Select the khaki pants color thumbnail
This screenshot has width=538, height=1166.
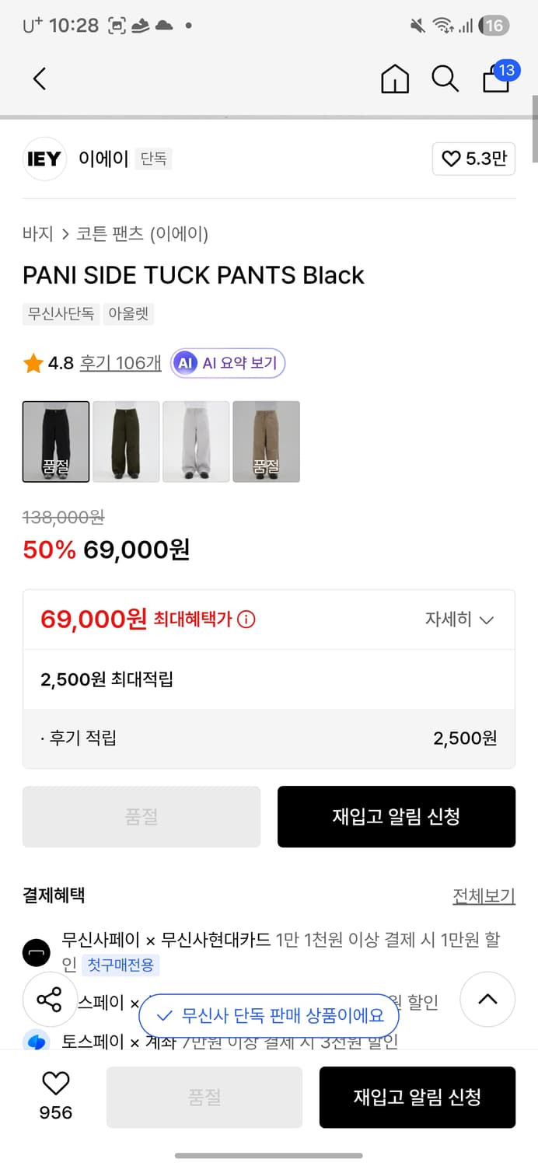click(126, 442)
